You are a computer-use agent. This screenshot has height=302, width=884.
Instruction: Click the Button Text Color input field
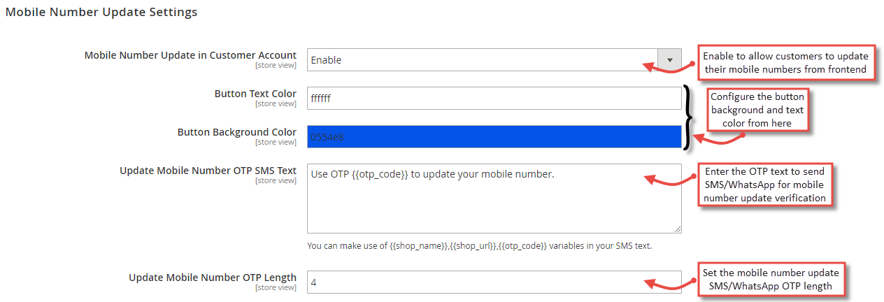[x=494, y=99]
